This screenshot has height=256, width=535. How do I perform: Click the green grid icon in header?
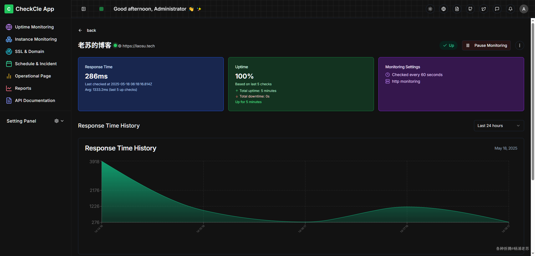click(x=101, y=9)
